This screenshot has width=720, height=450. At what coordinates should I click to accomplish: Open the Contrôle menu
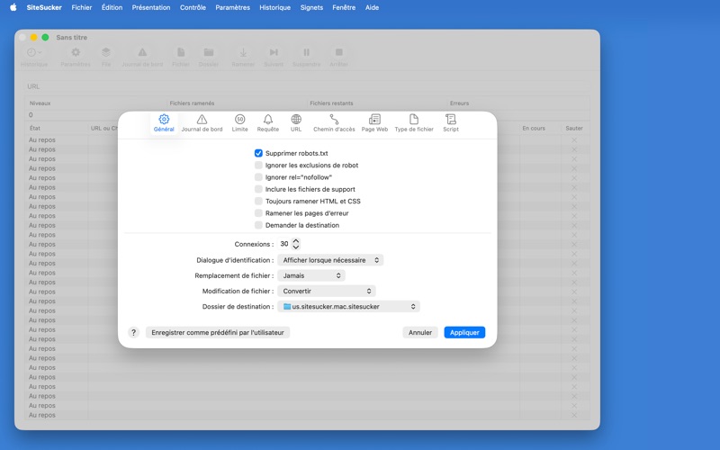click(x=193, y=7)
